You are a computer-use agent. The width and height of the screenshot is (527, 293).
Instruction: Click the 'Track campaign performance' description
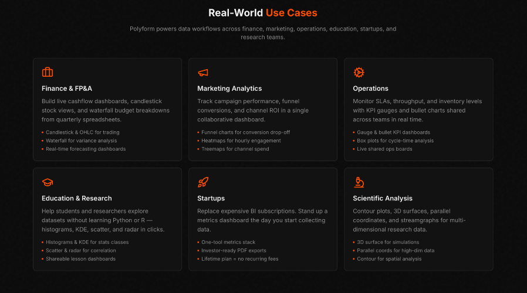(x=253, y=110)
